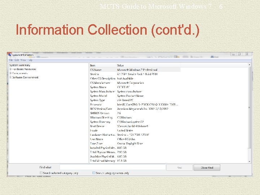260x195 pixels.
Task: Select the Available Physical Memory row
Action: pos(135,156)
